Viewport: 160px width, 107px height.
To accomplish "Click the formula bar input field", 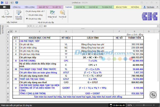I will tap(100, 26).
